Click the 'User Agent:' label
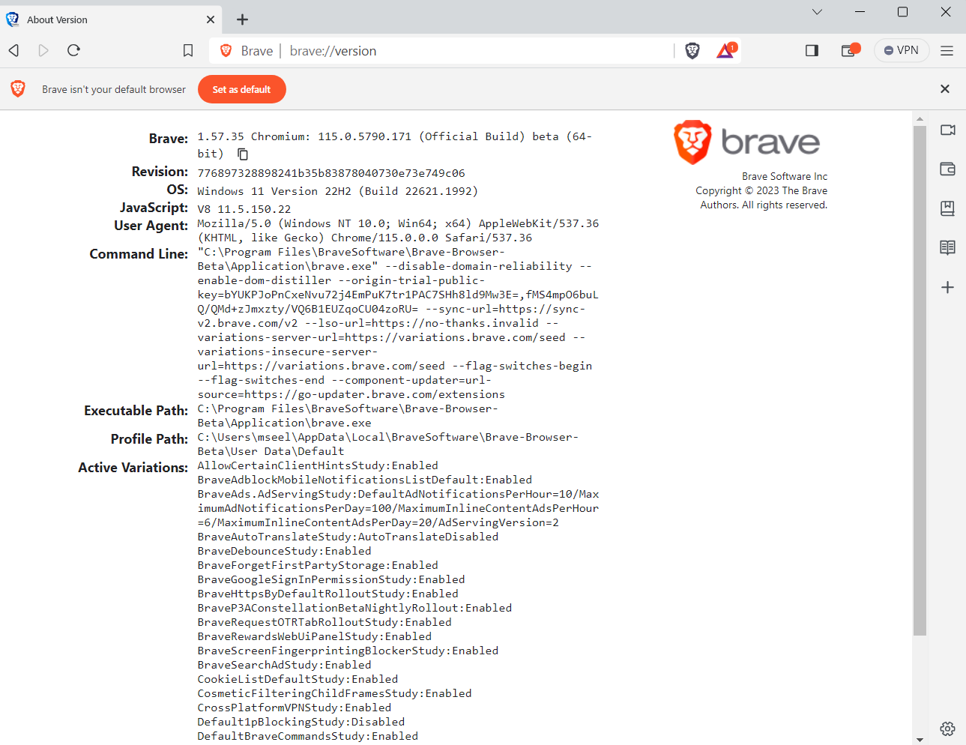Image resolution: width=966 pixels, height=745 pixels. point(151,226)
